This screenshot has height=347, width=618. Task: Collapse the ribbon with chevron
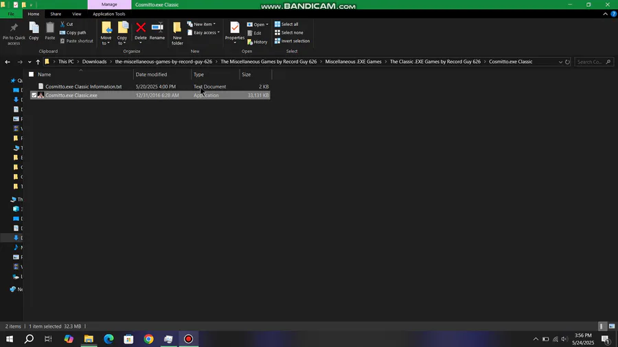pos(606,14)
